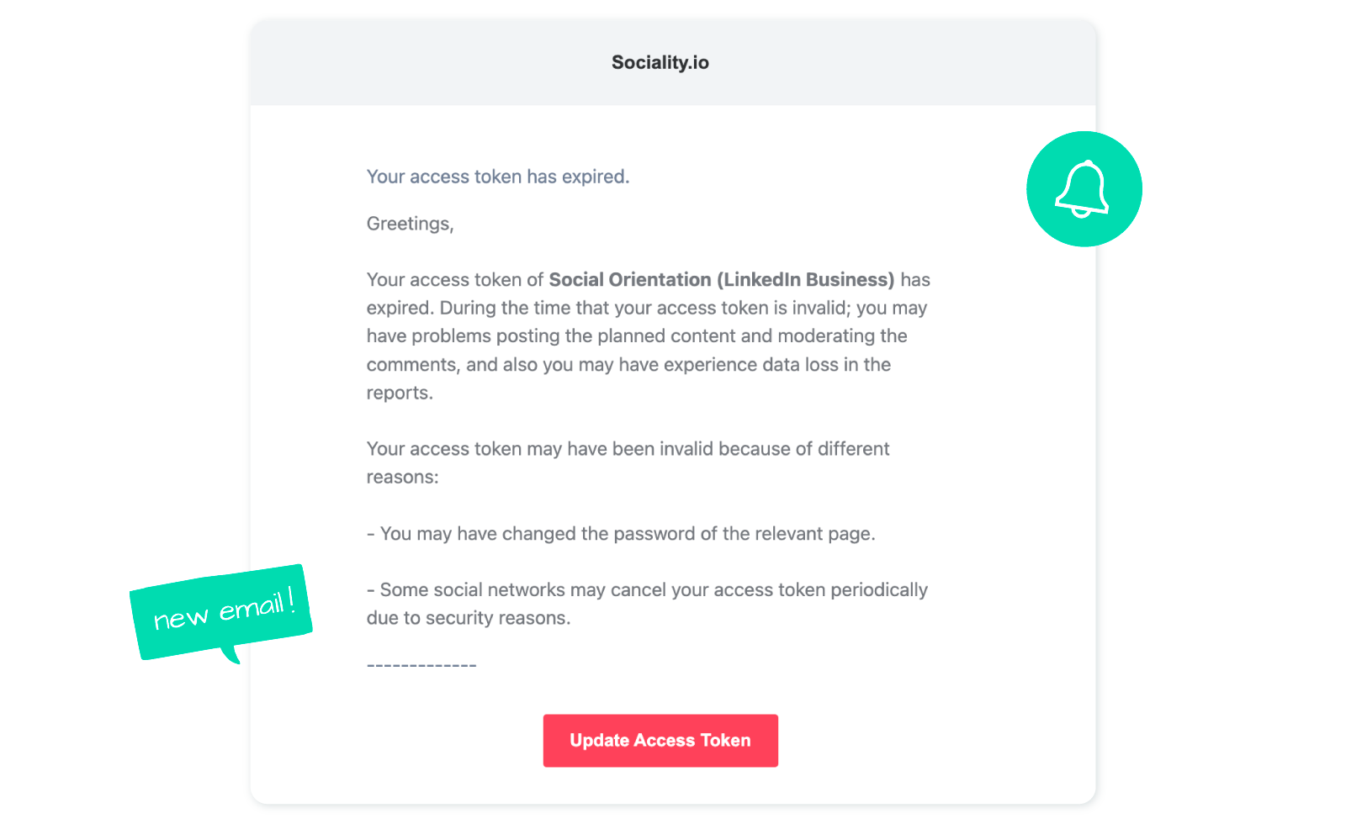Click the 'have problems posting the planned content' line
The image size is (1346, 824).
pyautogui.click(x=637, y=336)
